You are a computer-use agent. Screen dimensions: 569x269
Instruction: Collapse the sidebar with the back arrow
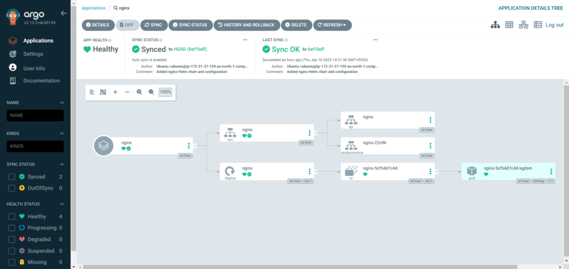click(64, 13)
